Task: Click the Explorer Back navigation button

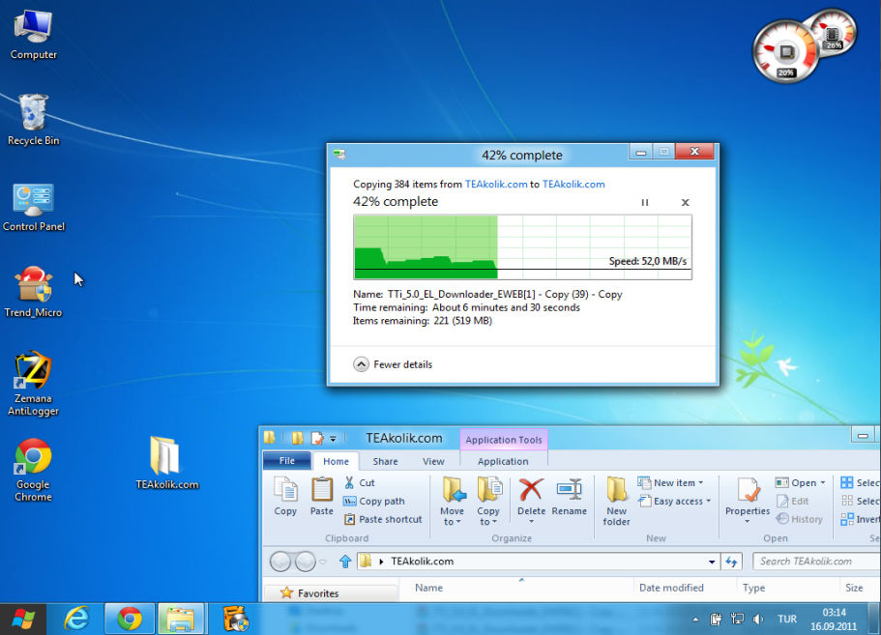Action: (x=280, y=562)
